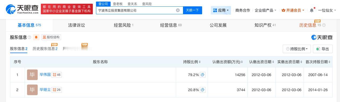Image resolution: width=340 pixels, height=102 pixels.
Task: Open the 经营风险 tab
Action: tap(124, 25)
